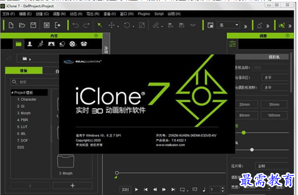Close the Modify panel with circle button

(288, 35)
